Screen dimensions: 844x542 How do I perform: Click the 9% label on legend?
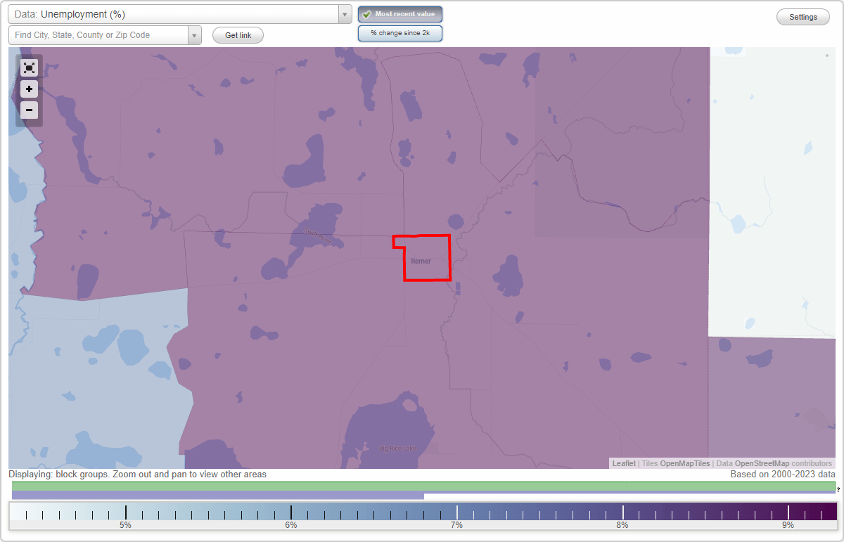tap(788, 525)
